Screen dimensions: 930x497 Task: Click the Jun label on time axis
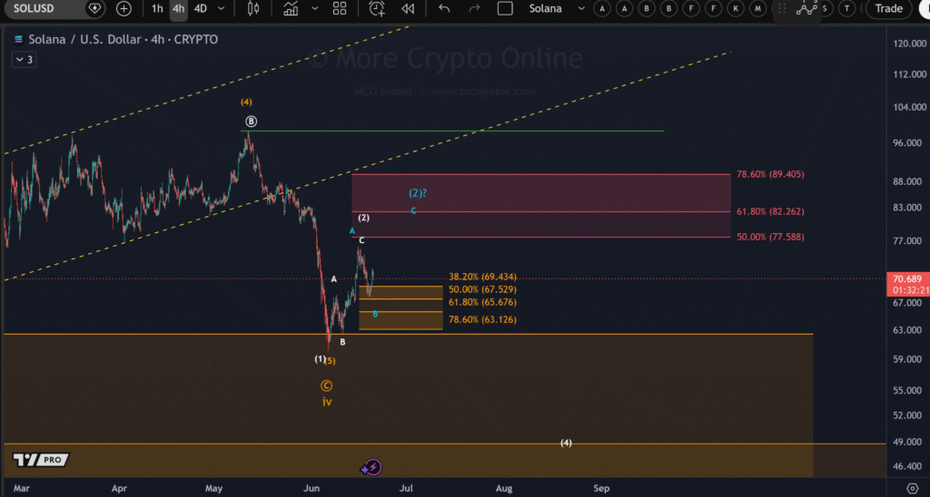[x=312, y=489]
